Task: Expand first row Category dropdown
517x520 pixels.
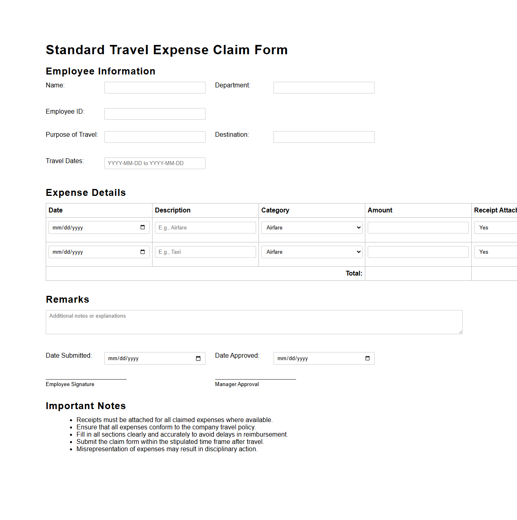Action: (311, 227)
